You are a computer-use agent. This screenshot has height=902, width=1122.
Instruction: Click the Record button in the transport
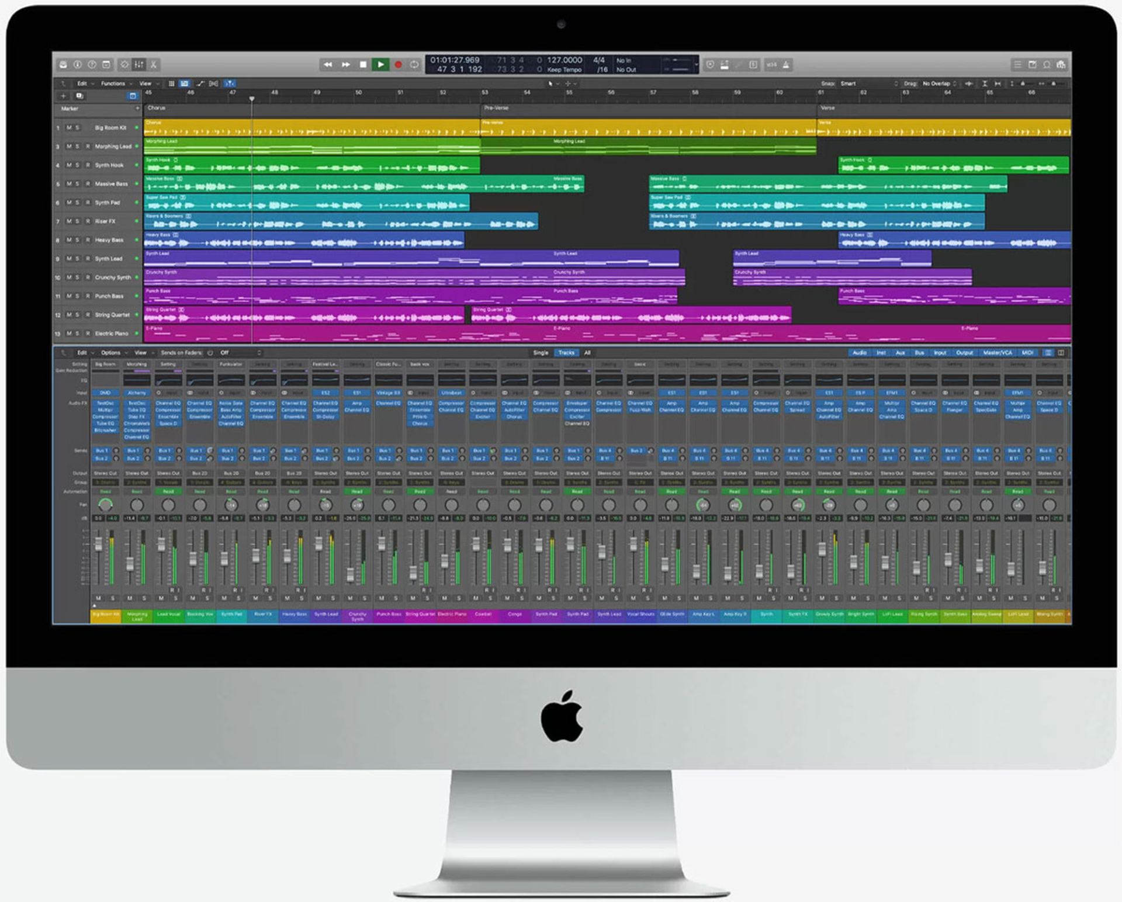tap(399, 65)
